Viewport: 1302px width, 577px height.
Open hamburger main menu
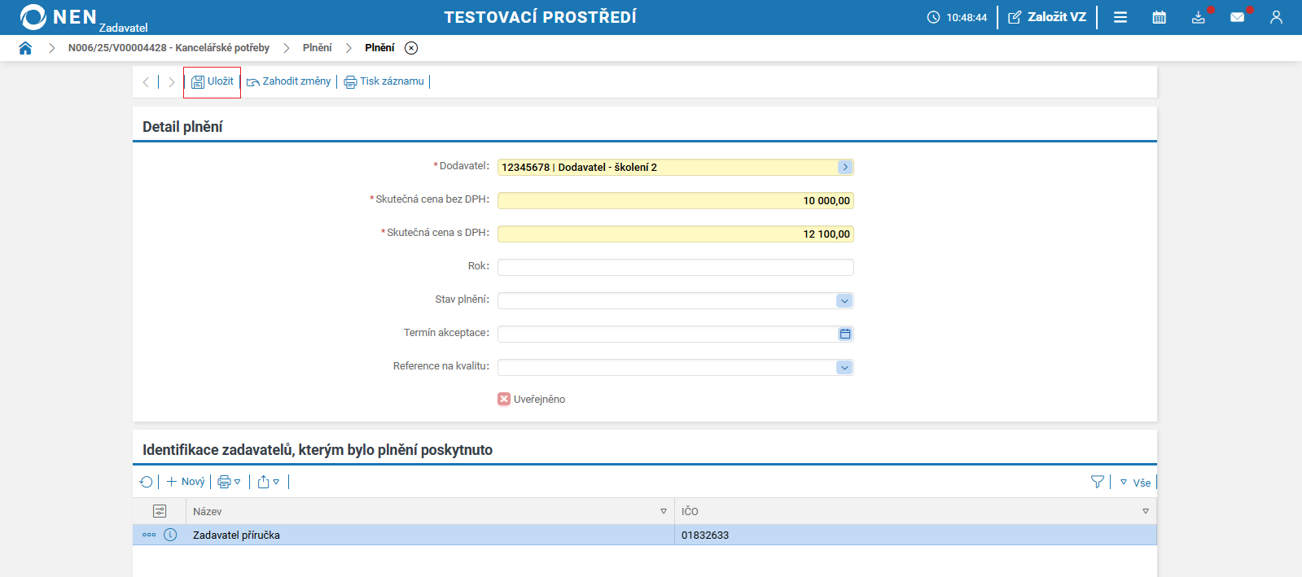(x=1120, y=17)
